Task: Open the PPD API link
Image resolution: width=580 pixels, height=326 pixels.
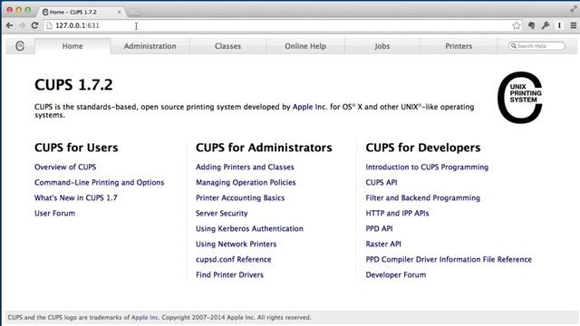Action: [379, 229]
